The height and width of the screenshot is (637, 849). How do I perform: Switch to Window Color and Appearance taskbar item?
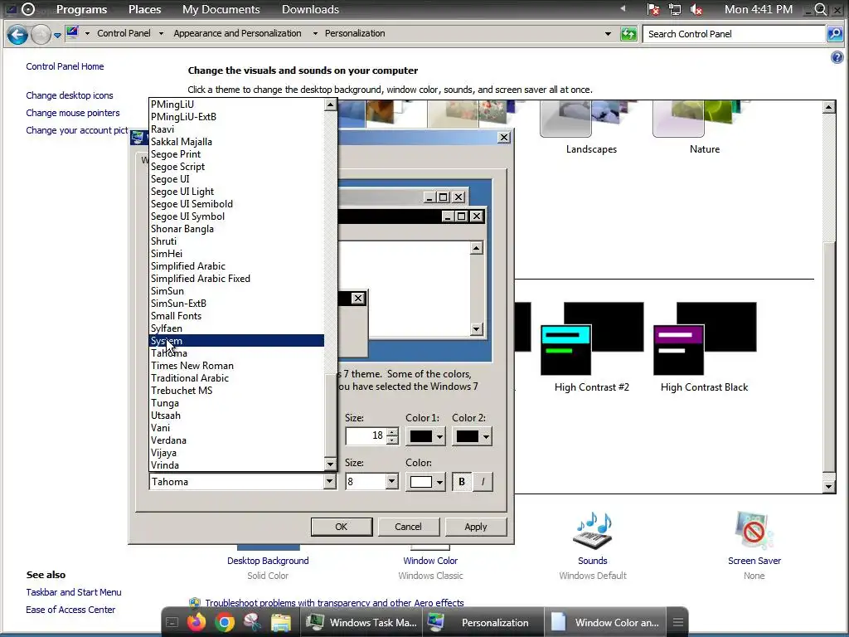(606, 622)
